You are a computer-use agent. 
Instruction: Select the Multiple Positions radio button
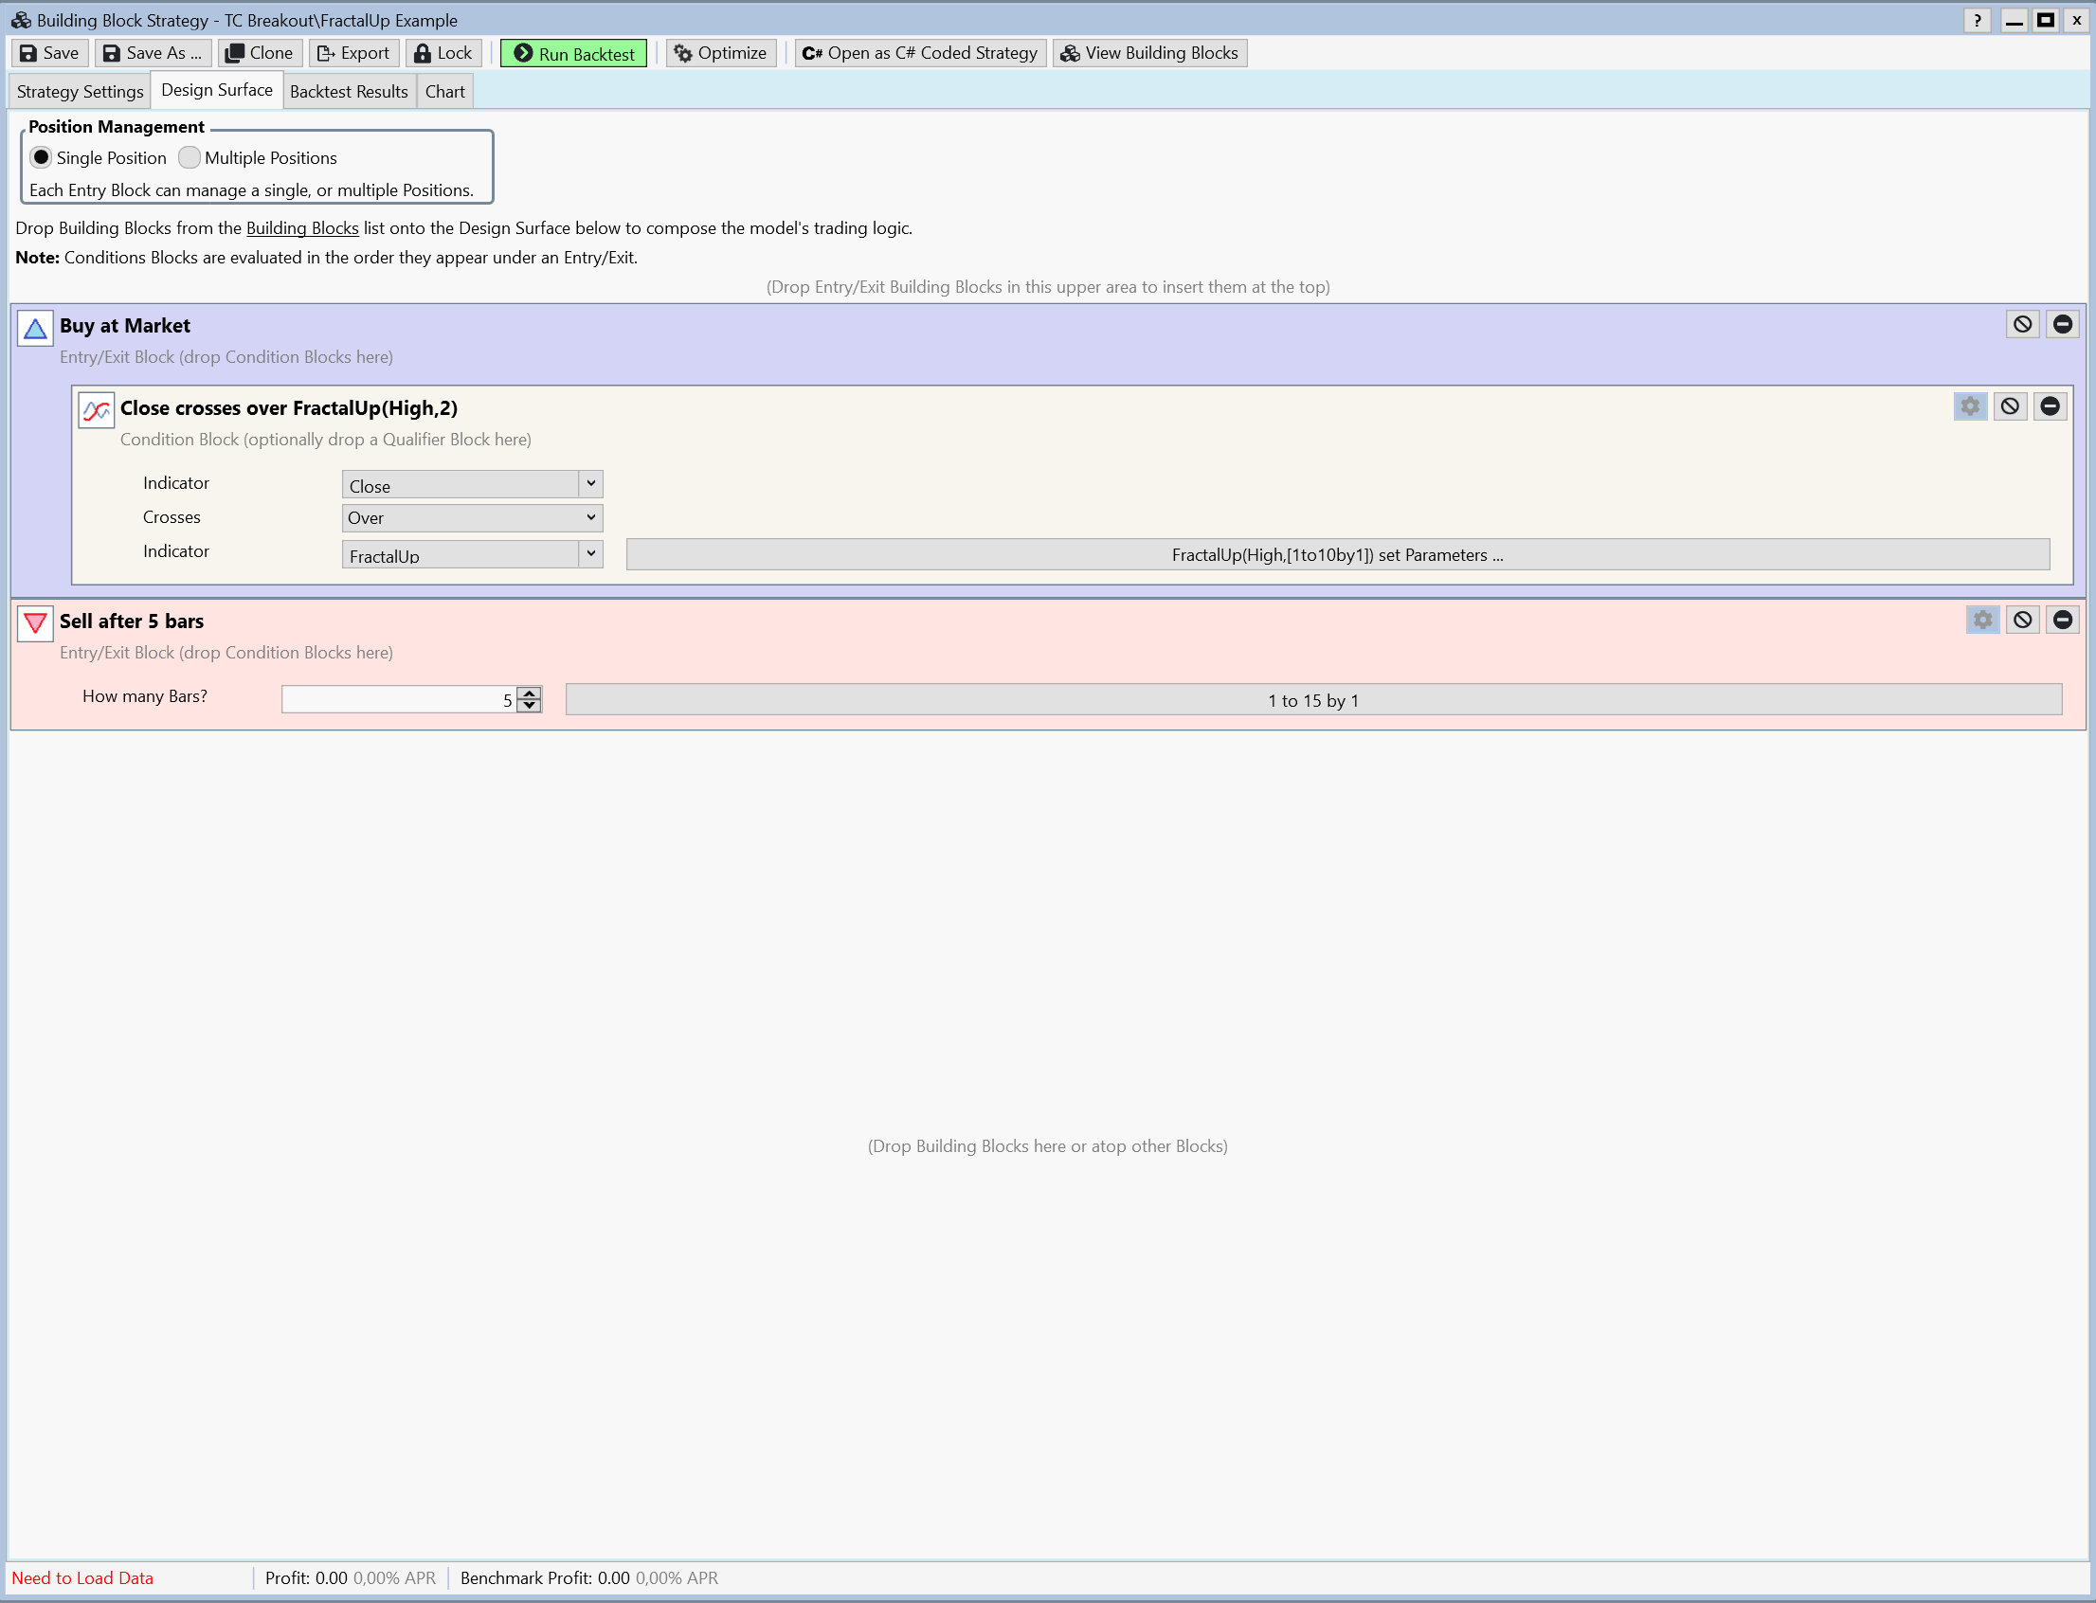point(189,157)
